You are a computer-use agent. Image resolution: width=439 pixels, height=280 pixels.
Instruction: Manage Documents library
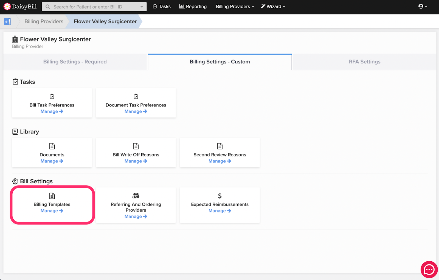pyautogui.click(x=52, y=161)
